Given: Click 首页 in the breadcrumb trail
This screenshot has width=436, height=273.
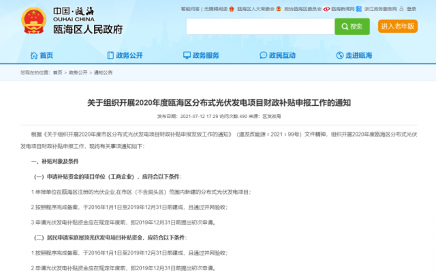Looking at the screenshot, I should (57, 72).
